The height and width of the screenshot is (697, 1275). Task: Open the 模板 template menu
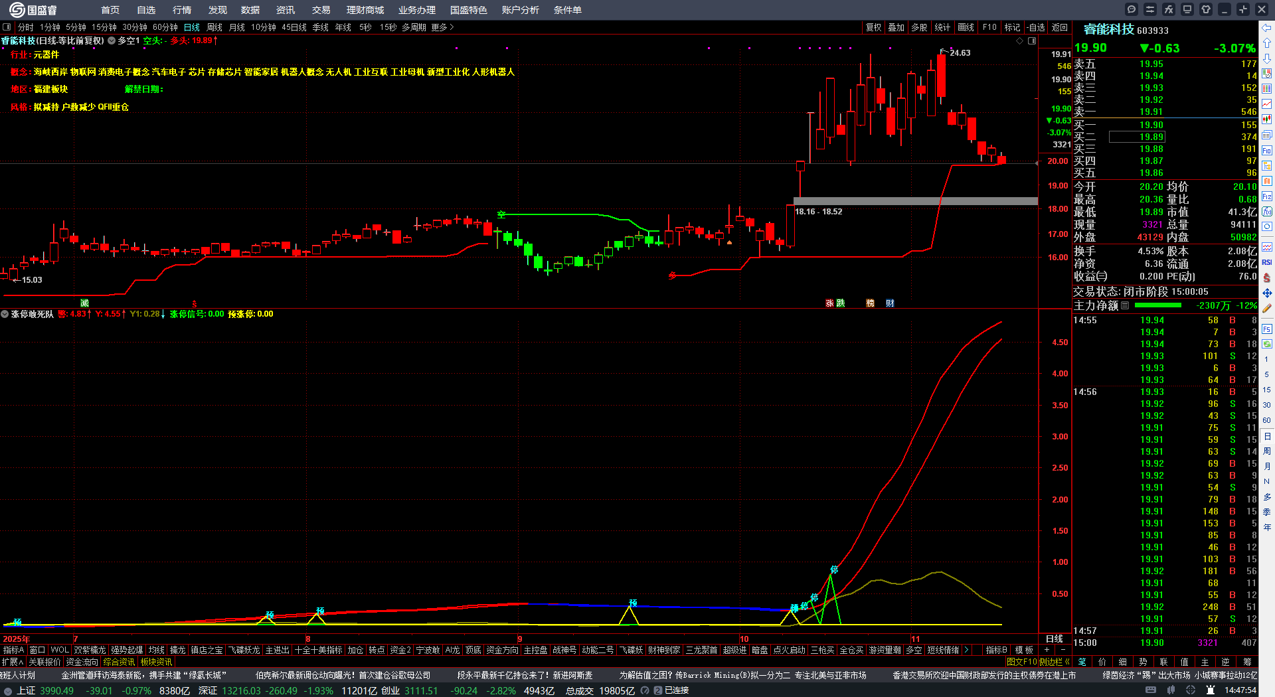pos(1024,650)
